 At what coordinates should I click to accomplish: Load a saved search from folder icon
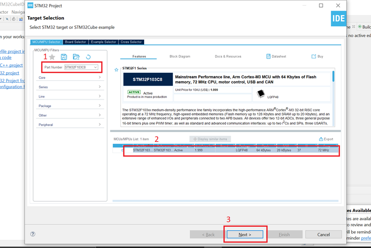(x=76, y=57)
